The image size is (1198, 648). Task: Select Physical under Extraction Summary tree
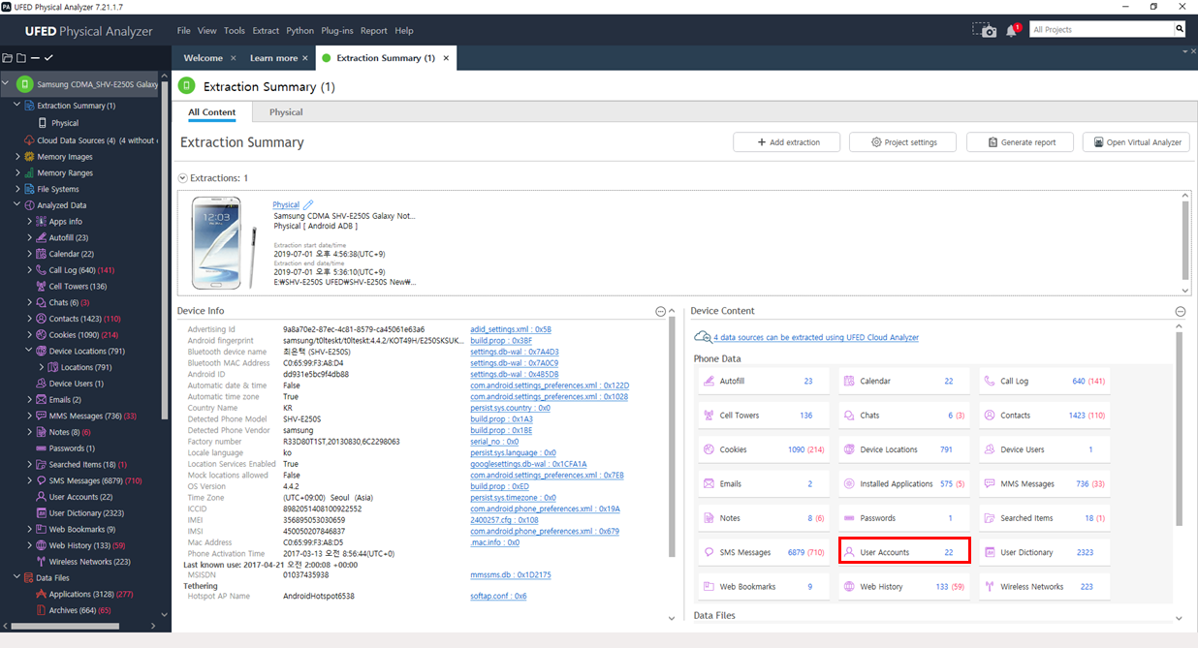coord(65,123)
